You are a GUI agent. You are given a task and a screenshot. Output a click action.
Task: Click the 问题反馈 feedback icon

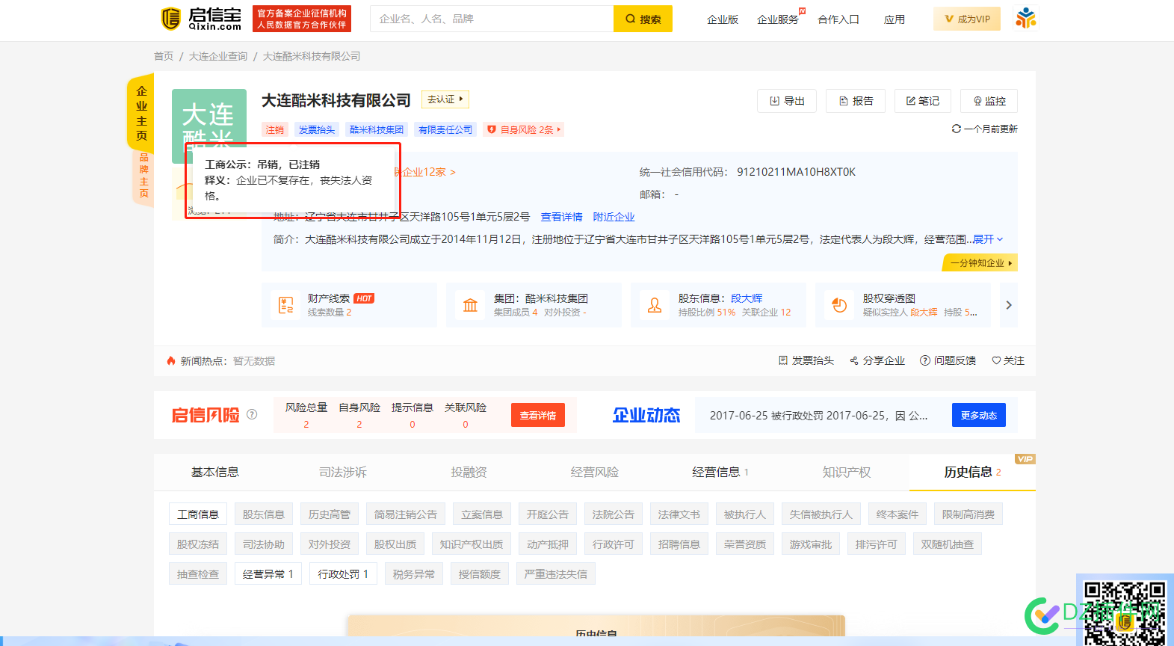coord(925,360)
